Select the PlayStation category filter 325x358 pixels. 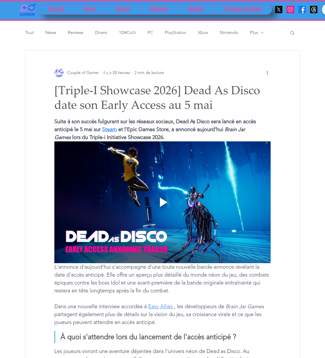coord(175,32)
